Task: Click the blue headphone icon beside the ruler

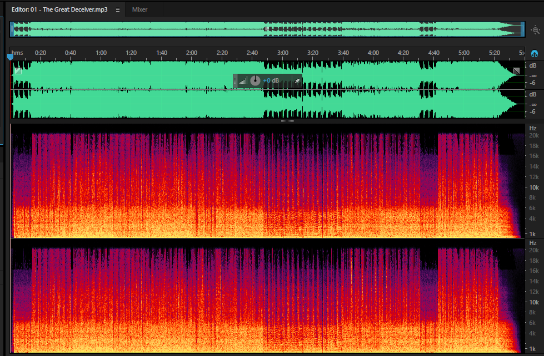Action: 535,54
